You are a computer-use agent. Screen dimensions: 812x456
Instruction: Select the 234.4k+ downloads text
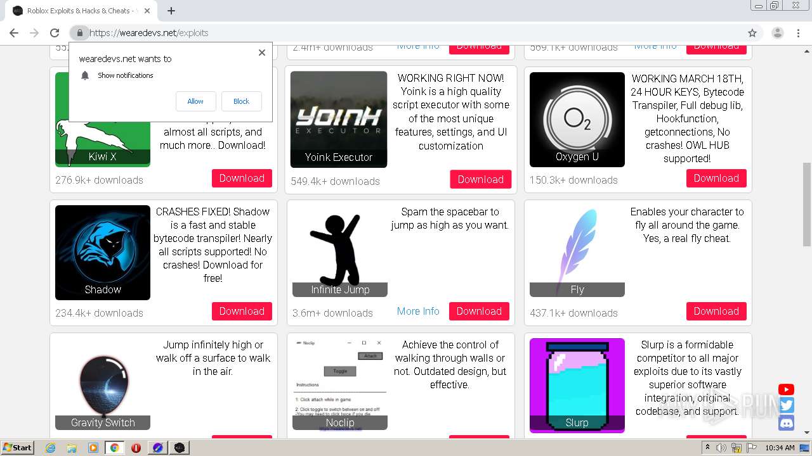[x=100, y=313]
